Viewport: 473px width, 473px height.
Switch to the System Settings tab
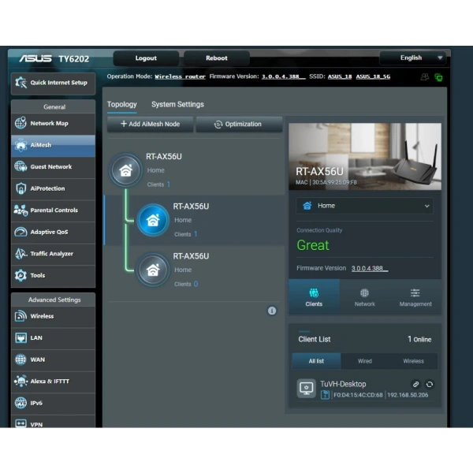coord(177,104)
